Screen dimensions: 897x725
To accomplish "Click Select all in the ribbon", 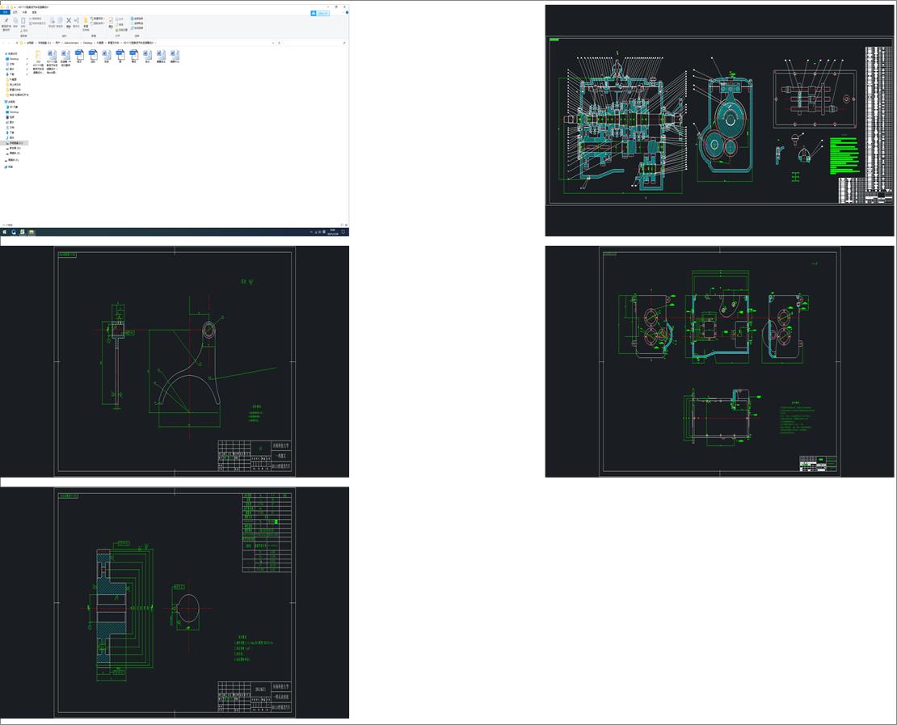I will coord(137,19).
